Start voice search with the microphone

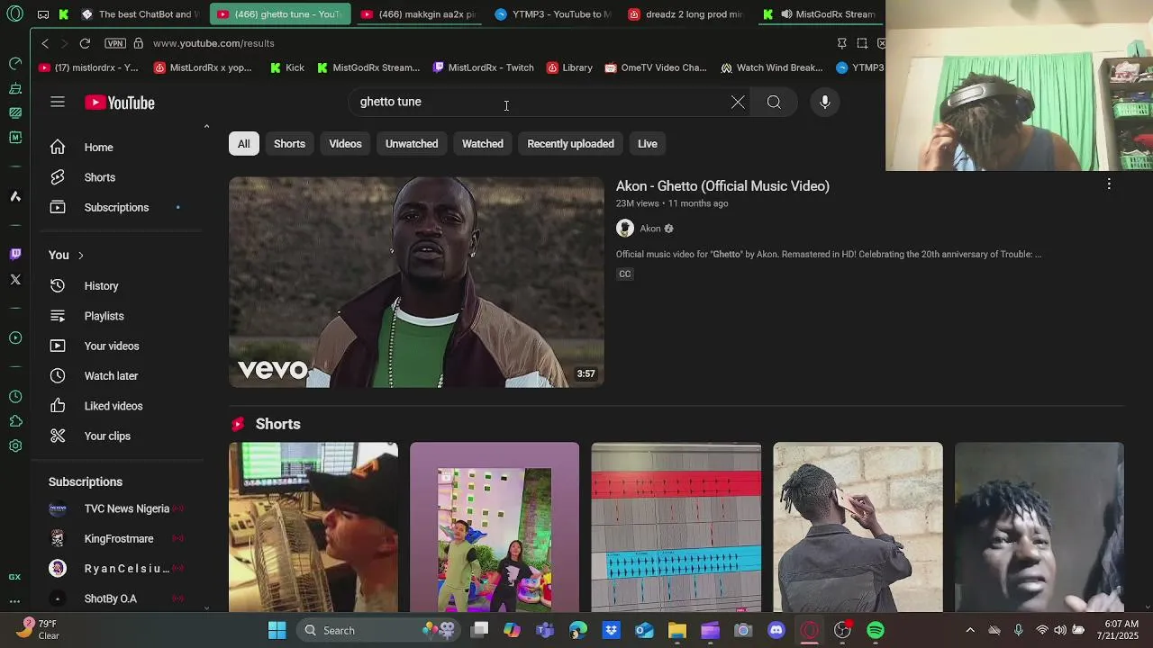click(824, 102)
